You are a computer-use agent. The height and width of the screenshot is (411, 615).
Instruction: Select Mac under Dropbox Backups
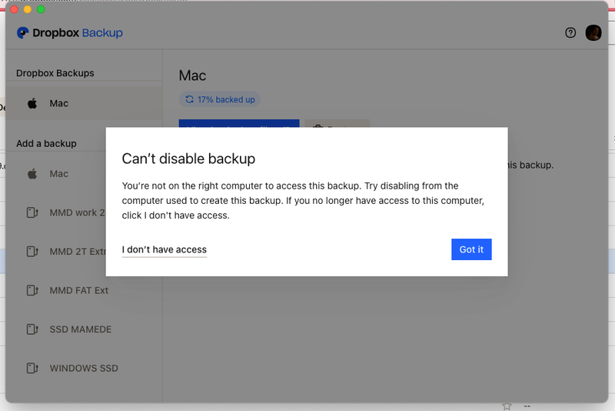(x=58, y=103)
